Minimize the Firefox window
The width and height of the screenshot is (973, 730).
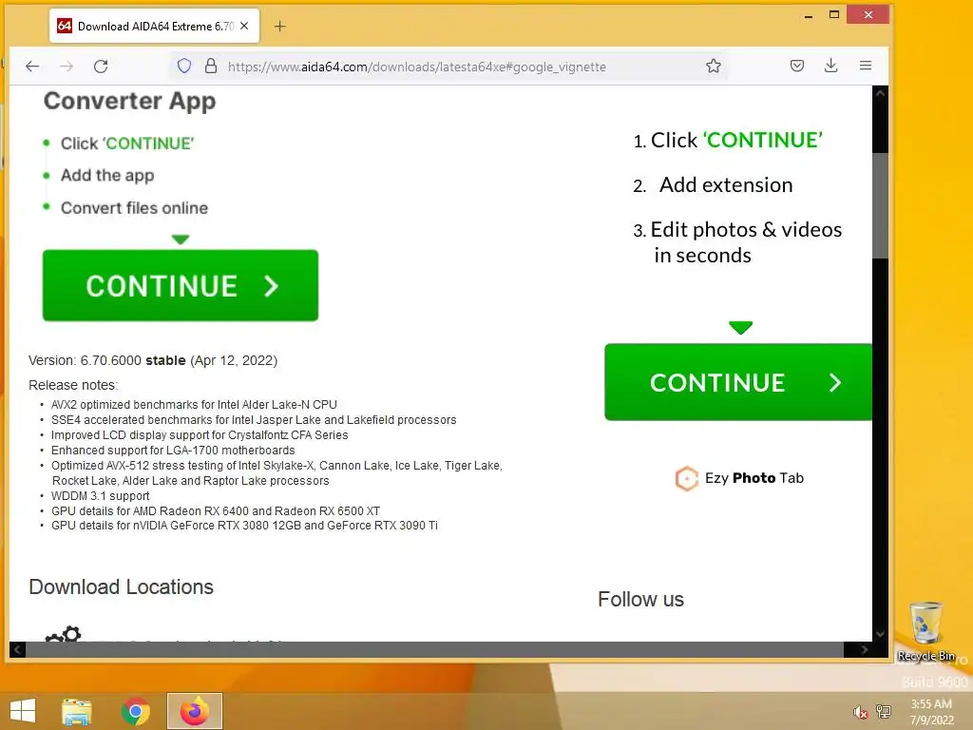(808, 15)
